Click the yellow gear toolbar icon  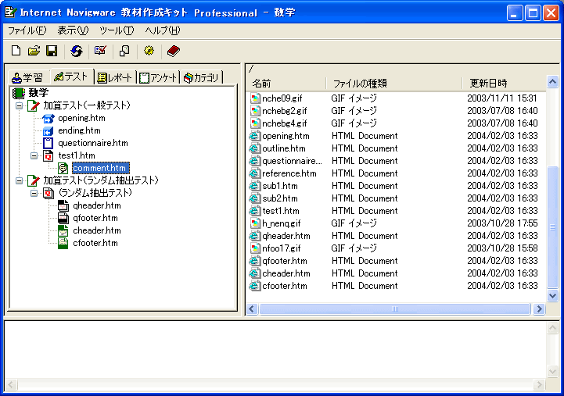point(149,52)
